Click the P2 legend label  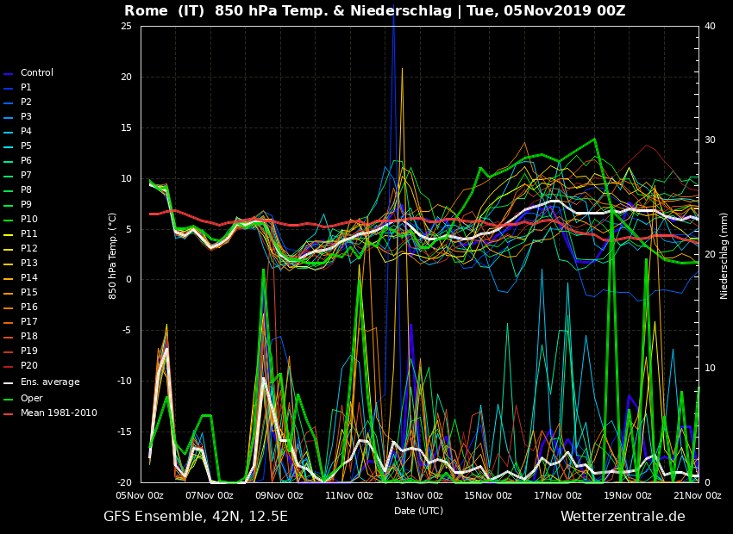[x=26, y=102]
